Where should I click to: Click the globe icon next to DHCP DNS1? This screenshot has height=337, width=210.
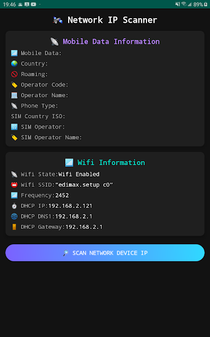14,216
